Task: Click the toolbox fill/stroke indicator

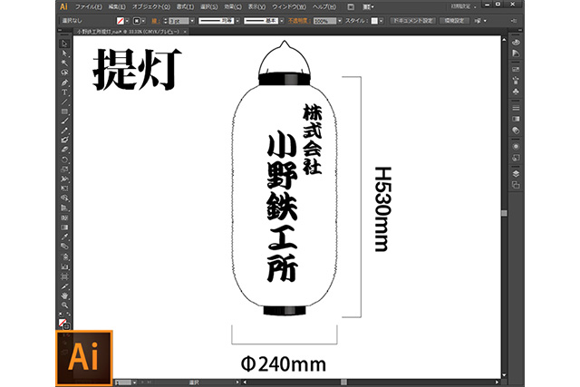Action: tap(63, 324)
